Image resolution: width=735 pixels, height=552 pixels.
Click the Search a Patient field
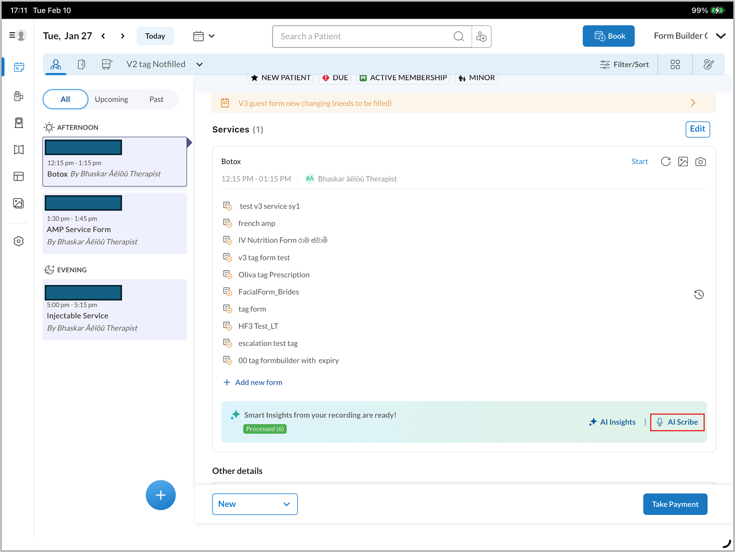click(x=365, y=37)
